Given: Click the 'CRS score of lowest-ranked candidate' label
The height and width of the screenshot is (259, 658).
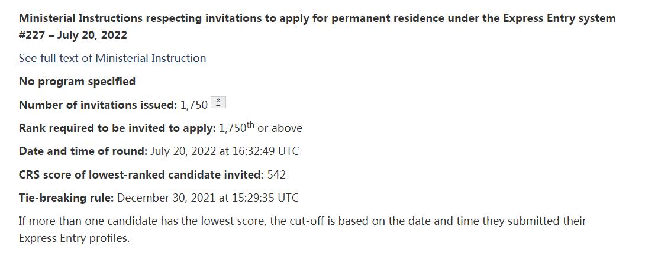Looking at the screenshot, I should point(141,174).
